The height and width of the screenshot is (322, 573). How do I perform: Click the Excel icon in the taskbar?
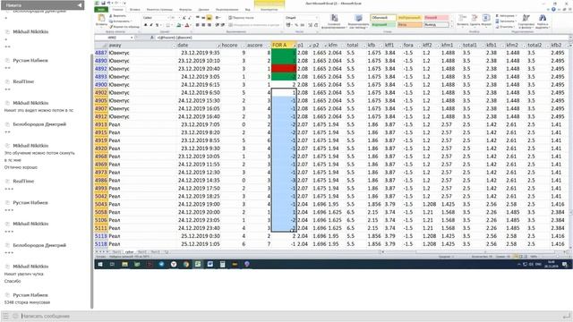pyautogui.click(x=198, y=265)
